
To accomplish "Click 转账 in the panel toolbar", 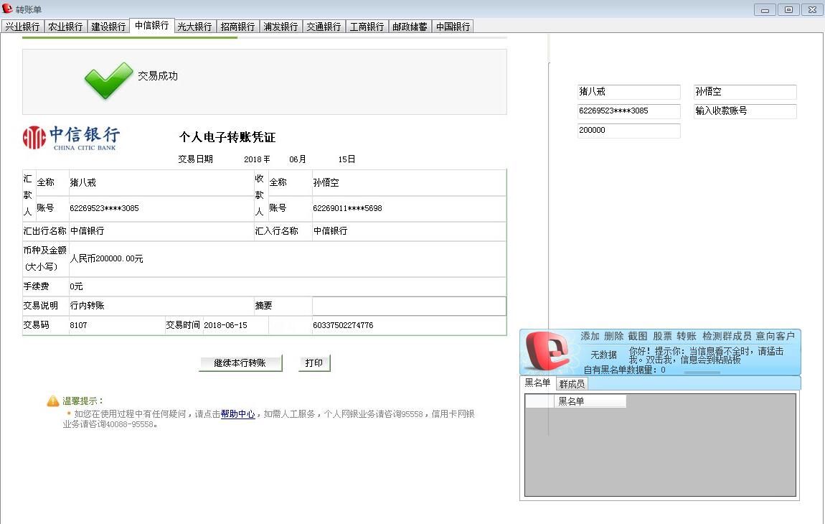I will point(687,336).
